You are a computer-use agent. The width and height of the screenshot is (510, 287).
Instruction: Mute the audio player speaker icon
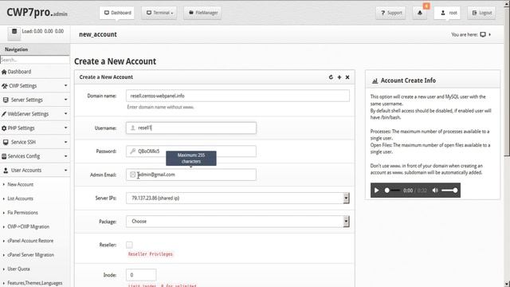(435, 191)
